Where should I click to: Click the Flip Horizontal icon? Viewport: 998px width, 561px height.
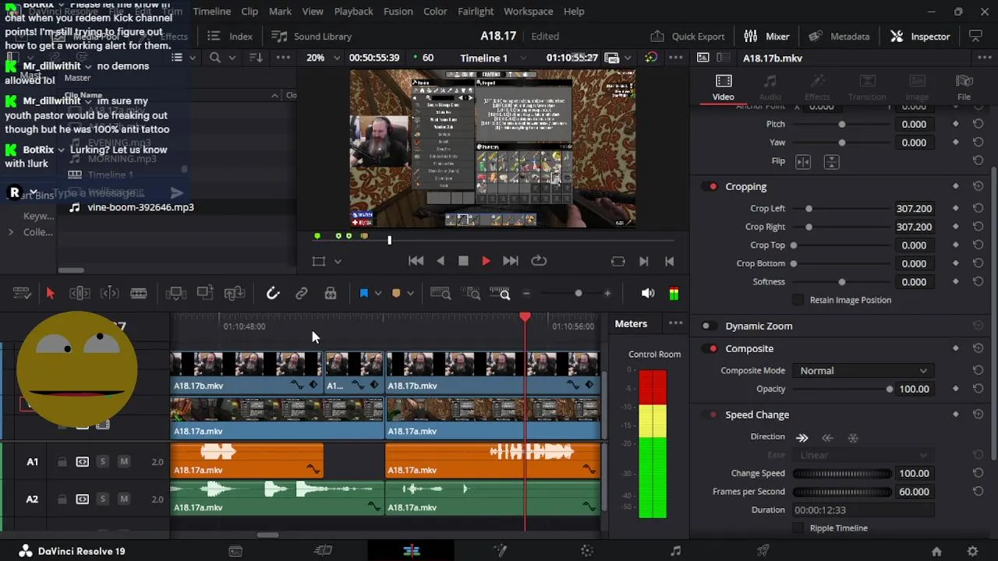[803, 161]
